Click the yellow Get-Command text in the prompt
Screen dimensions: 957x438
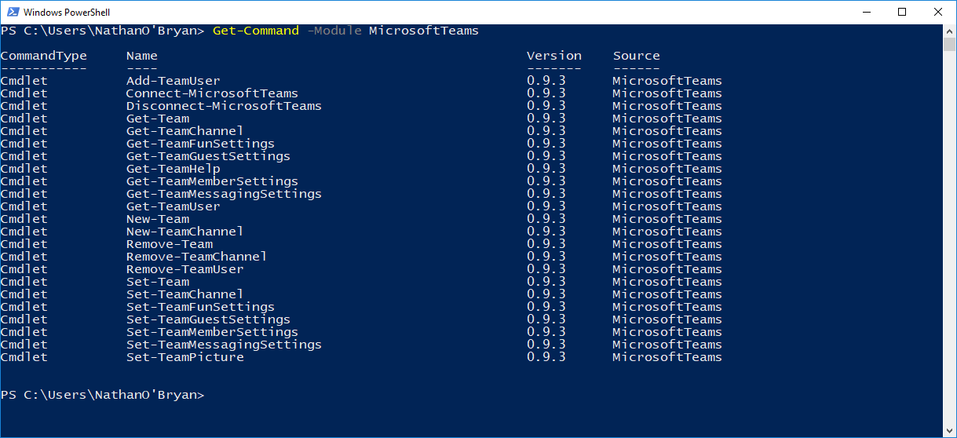click(255, 31)
